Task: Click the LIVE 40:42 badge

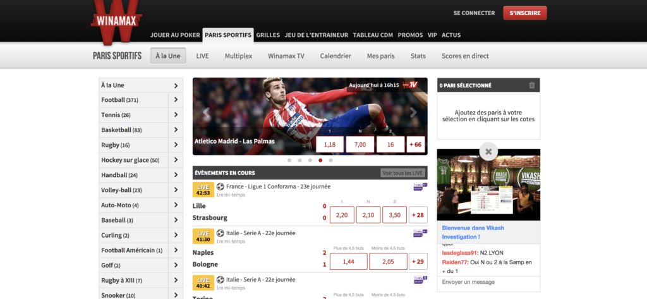Action: pos(203,283)
